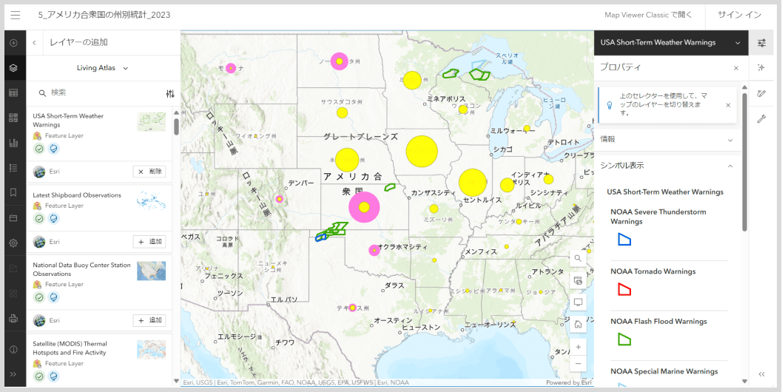Zoom in with the plus map button
782x392 pixels.
pos(578,347)
